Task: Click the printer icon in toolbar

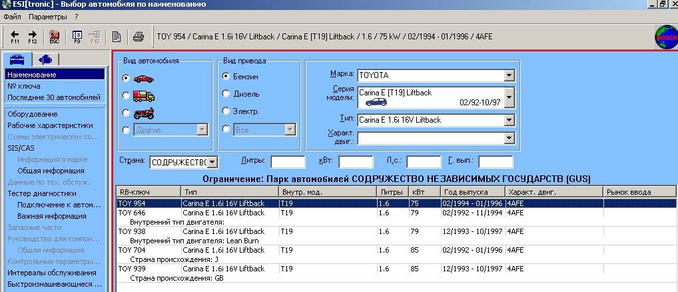Action: pos(138,36)
